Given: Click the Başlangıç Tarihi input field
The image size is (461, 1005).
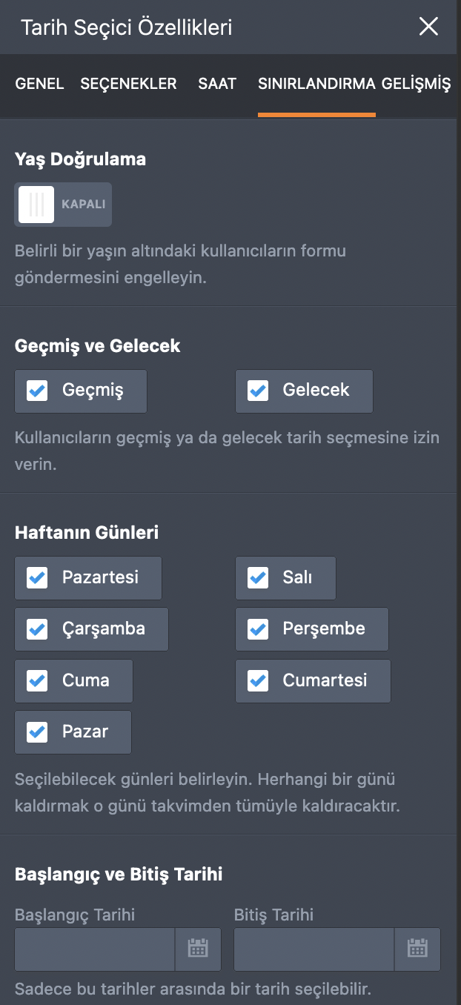Looking at the screenshot, I should 95,949.
